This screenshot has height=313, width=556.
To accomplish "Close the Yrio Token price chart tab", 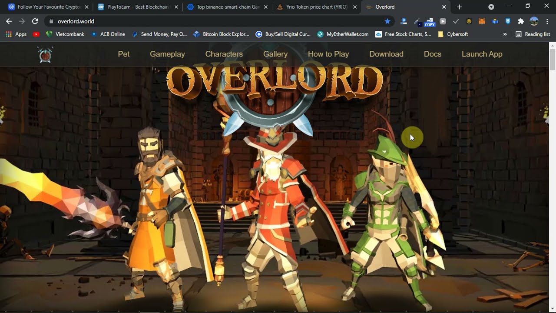I will click(x=355, y=7).
